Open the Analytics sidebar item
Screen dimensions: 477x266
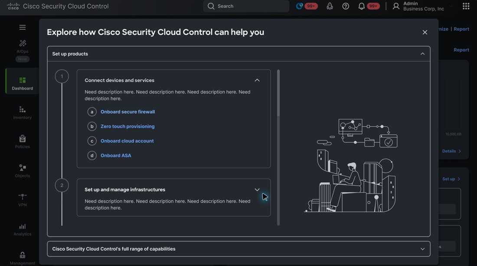[23, 230]
